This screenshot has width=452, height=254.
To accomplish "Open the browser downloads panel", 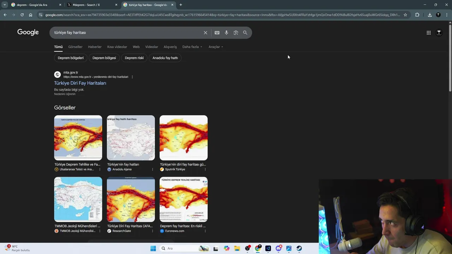I will coord(430,15).
